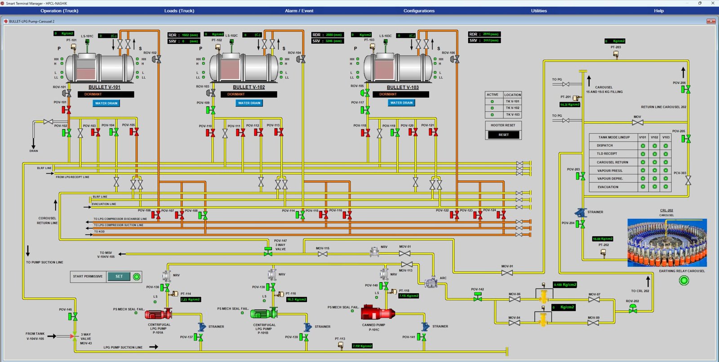Click the PT-201 pressure reading

(x=570, y=105)
